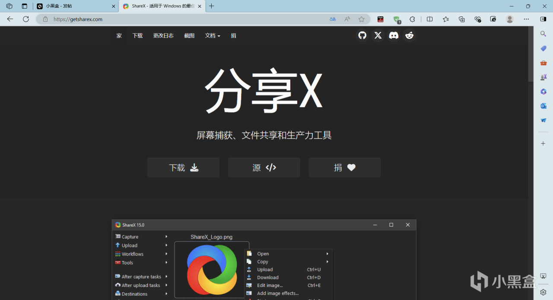
Task: Open the 更改日志 nav item
Action: click(x=163, y=35)
